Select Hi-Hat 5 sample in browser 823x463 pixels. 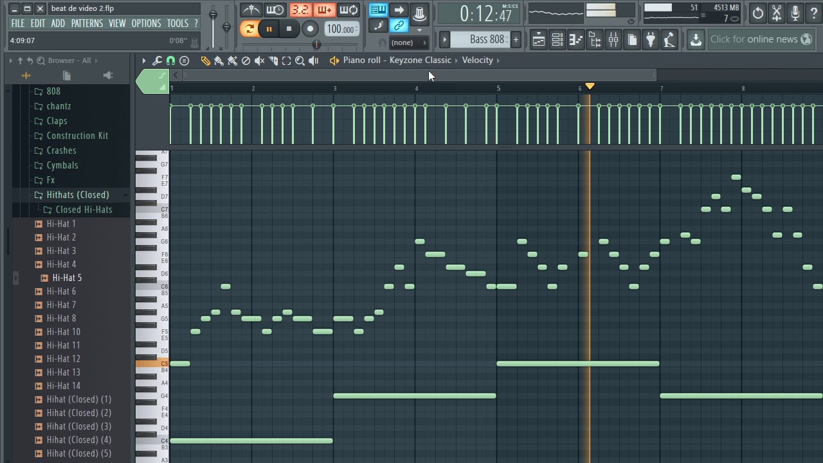67,278
